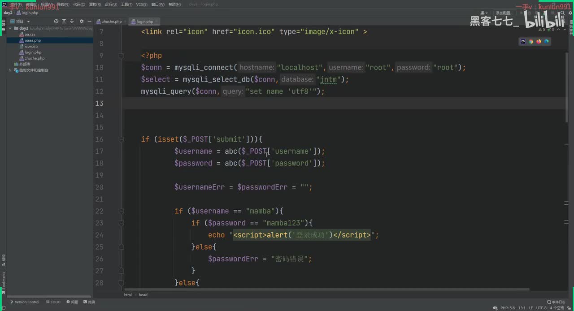Open the TODO tool window
Viewport: 574px width, 311px height.
pos(53,302)
